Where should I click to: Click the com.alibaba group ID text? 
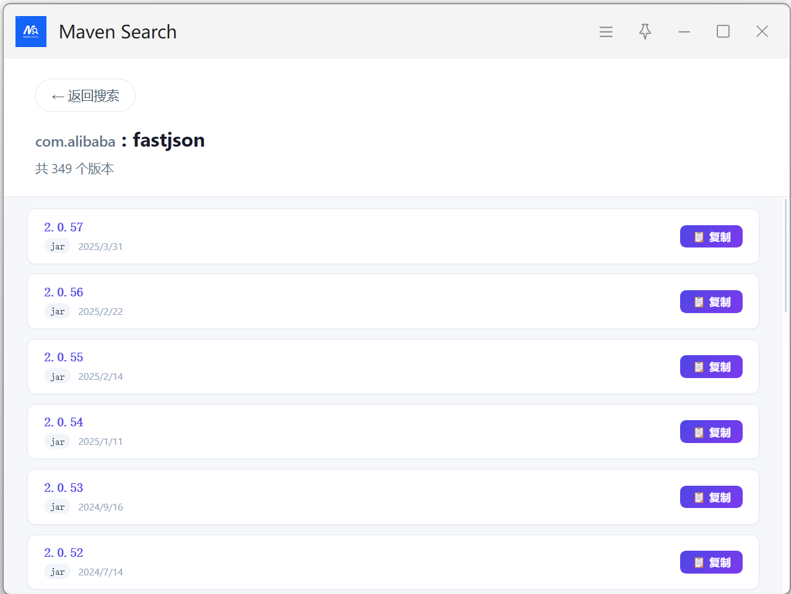pyautogui.click(x=75, y=142)
